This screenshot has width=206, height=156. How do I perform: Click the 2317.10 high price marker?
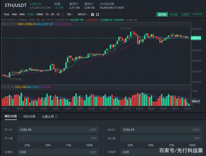[x=126, y=29]
